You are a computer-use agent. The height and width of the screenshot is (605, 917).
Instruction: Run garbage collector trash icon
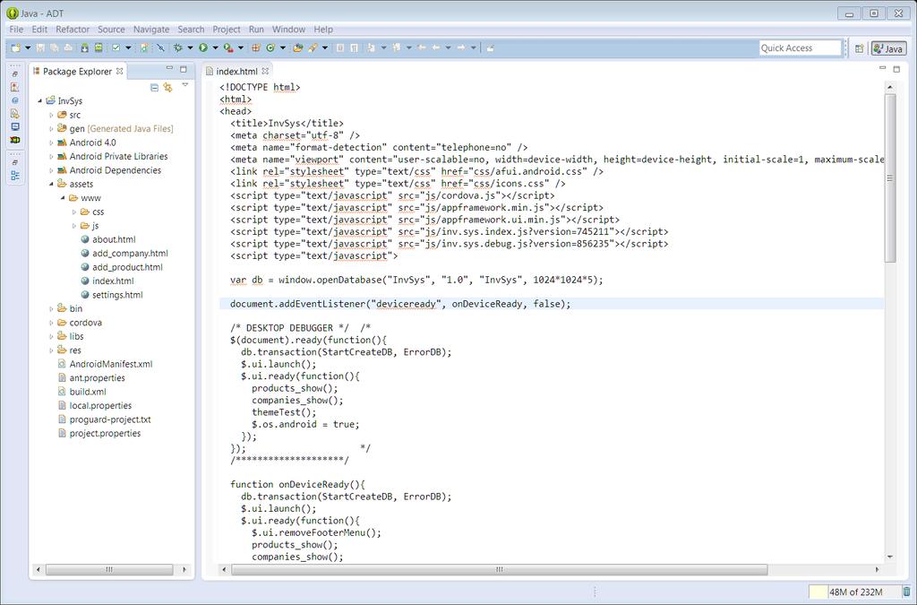[x=906, y=592]
